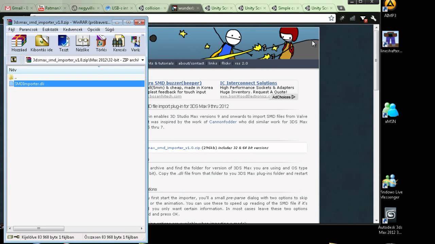Open a new browser tab with plus button

pyautogui.click(x=341, y=8)
